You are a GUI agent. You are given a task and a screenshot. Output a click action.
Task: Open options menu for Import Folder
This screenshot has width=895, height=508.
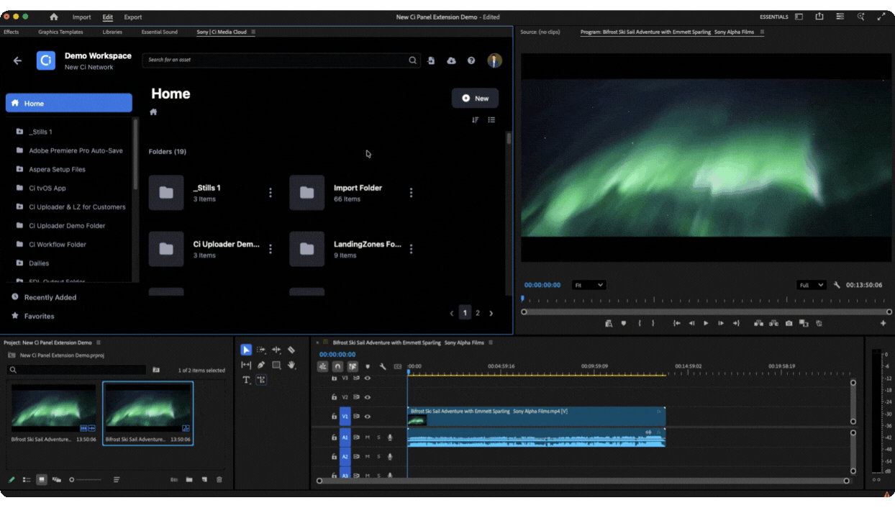point(411,193)
